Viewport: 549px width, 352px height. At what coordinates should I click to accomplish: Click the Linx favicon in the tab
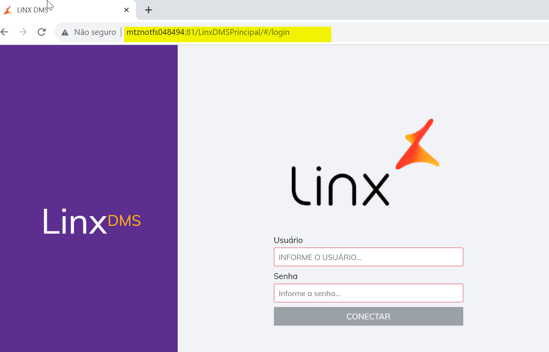[x=8, y=10]
